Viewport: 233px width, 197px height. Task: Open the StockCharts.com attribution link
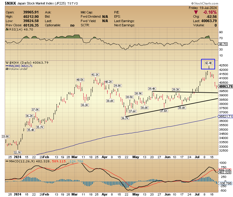point(205,3)
